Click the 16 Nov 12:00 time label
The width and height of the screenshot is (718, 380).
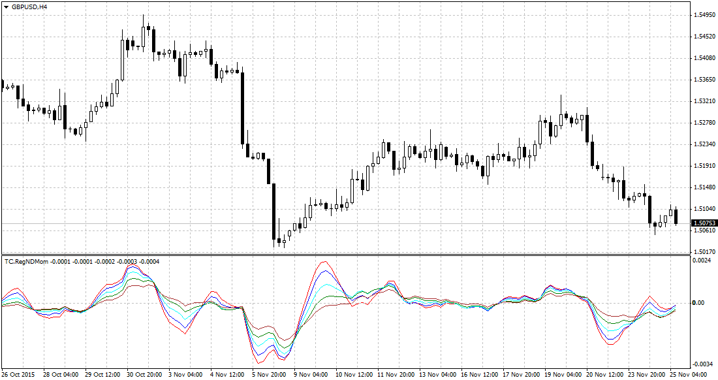click(x=480, y=375)
